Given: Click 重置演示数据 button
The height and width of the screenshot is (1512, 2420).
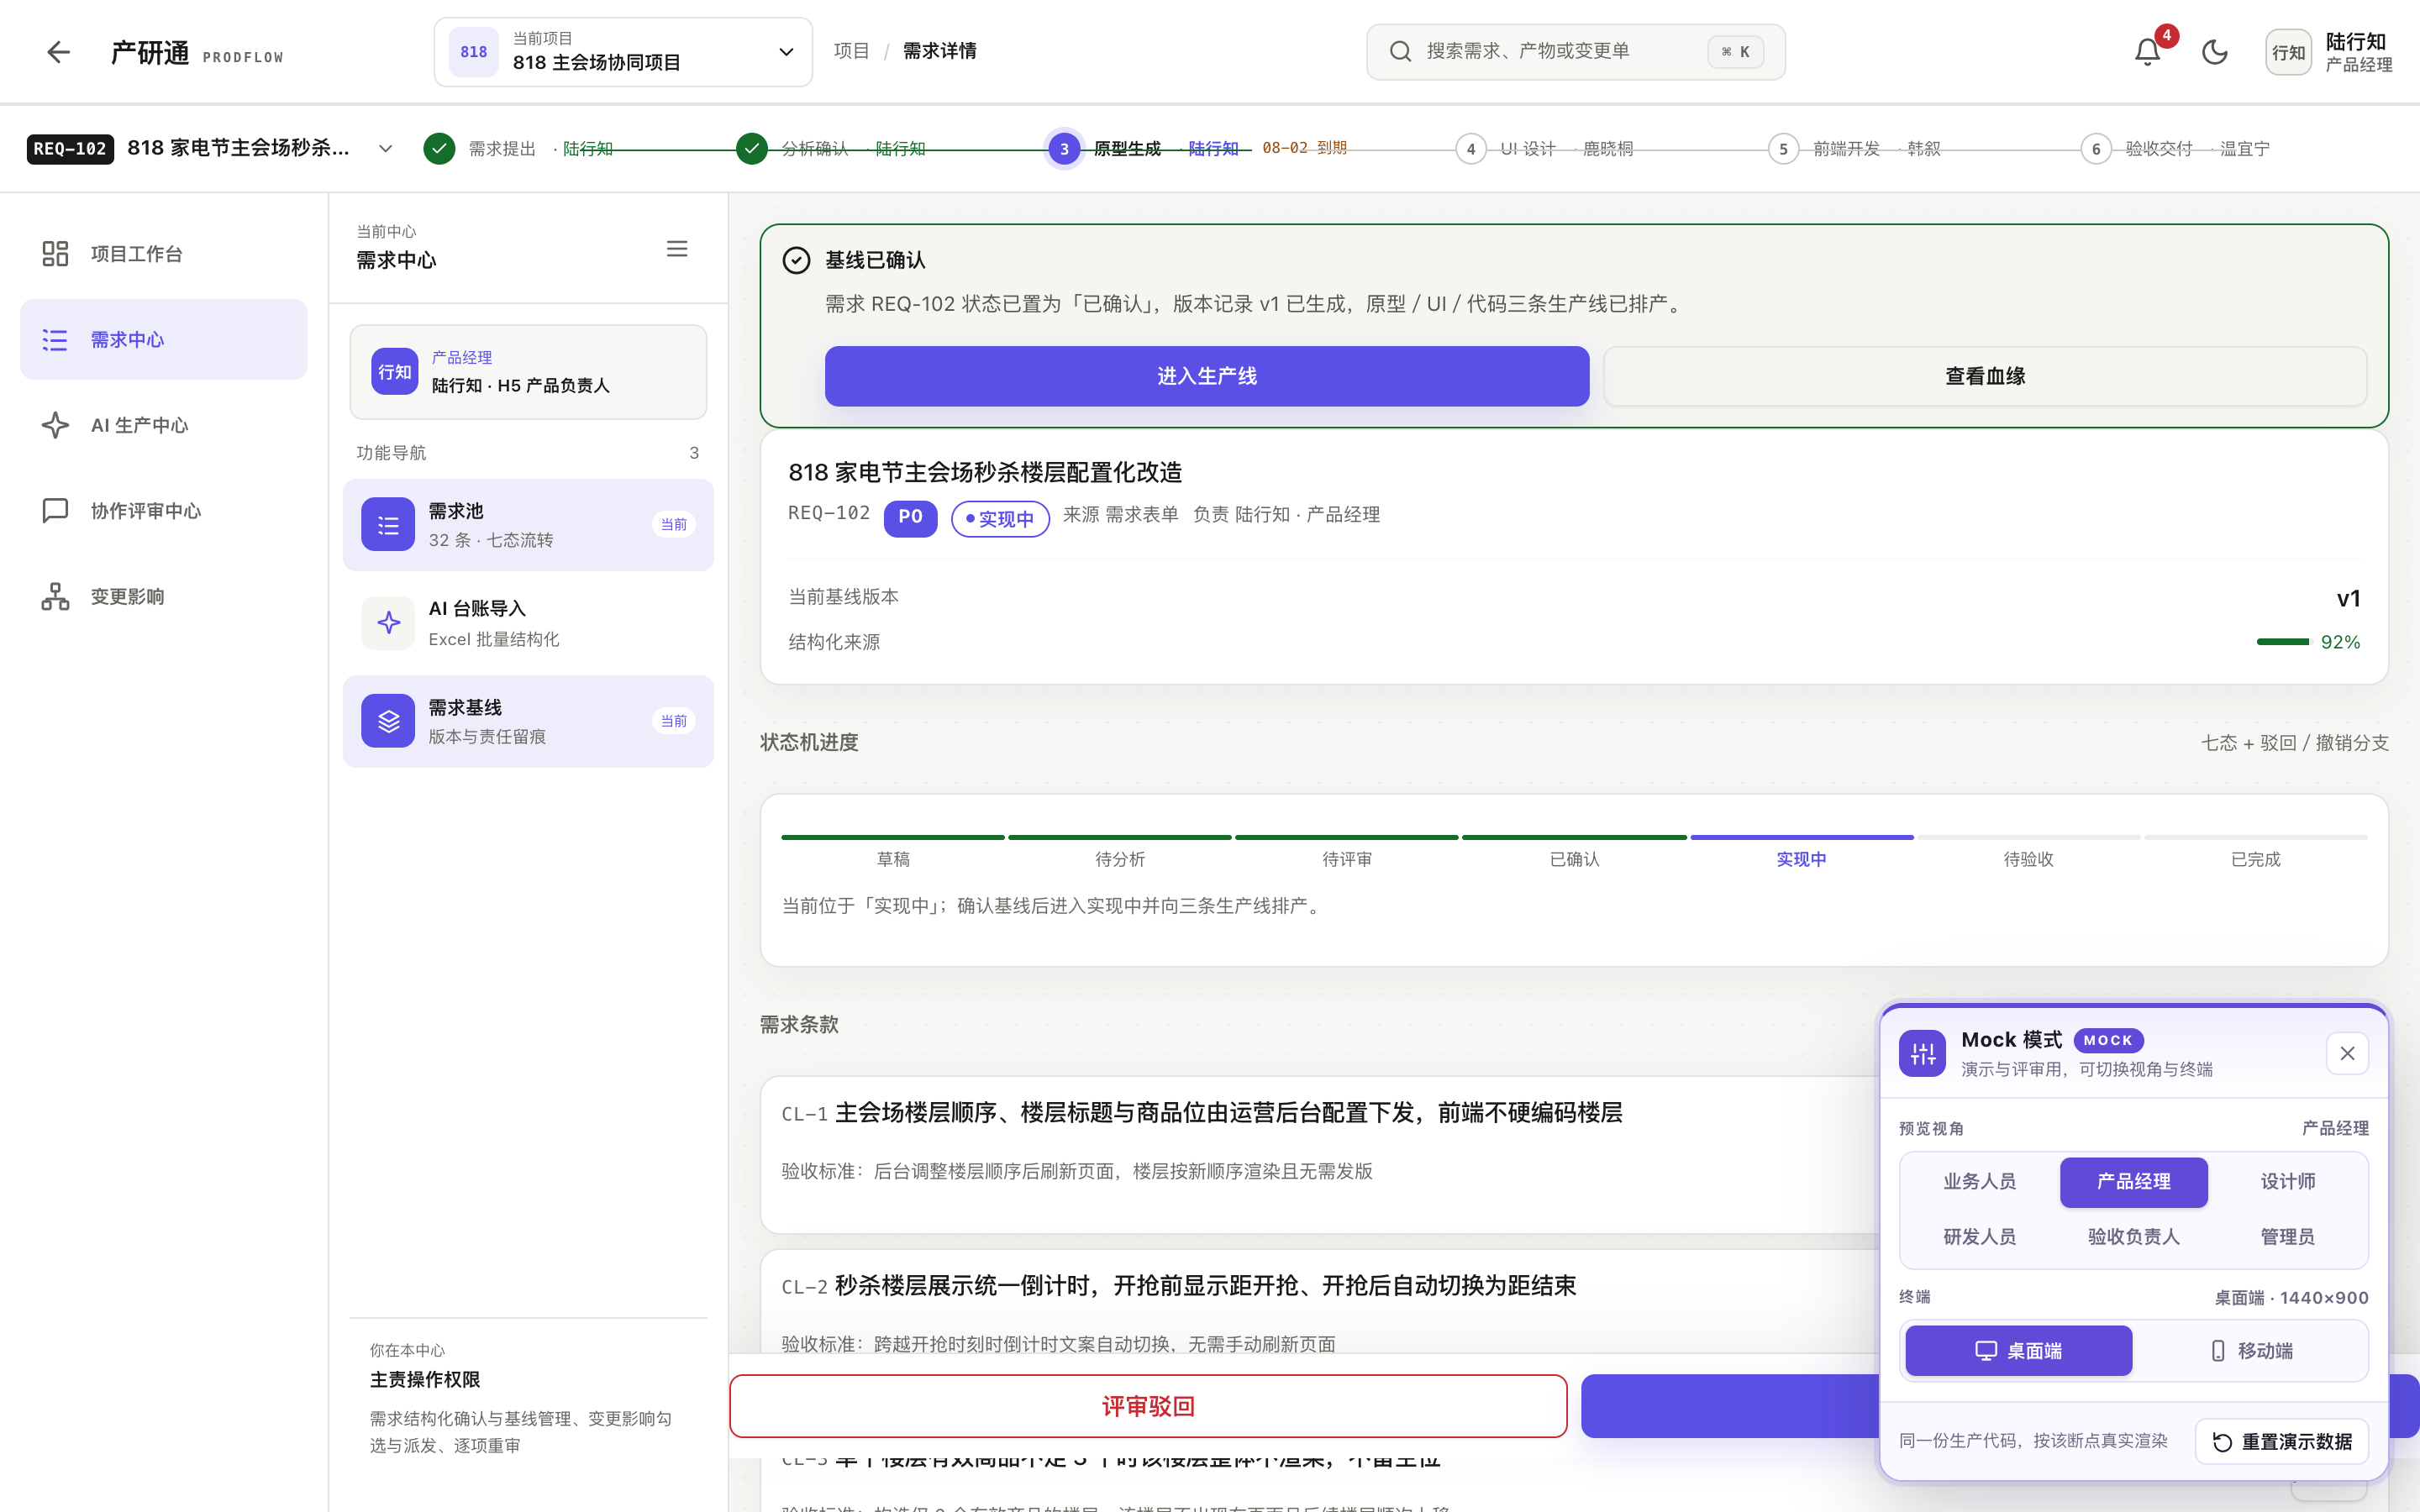Looking at the screenshot, I should click(2282, 1441).
